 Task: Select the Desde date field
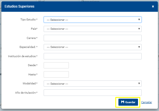click(x=56, y=65)
